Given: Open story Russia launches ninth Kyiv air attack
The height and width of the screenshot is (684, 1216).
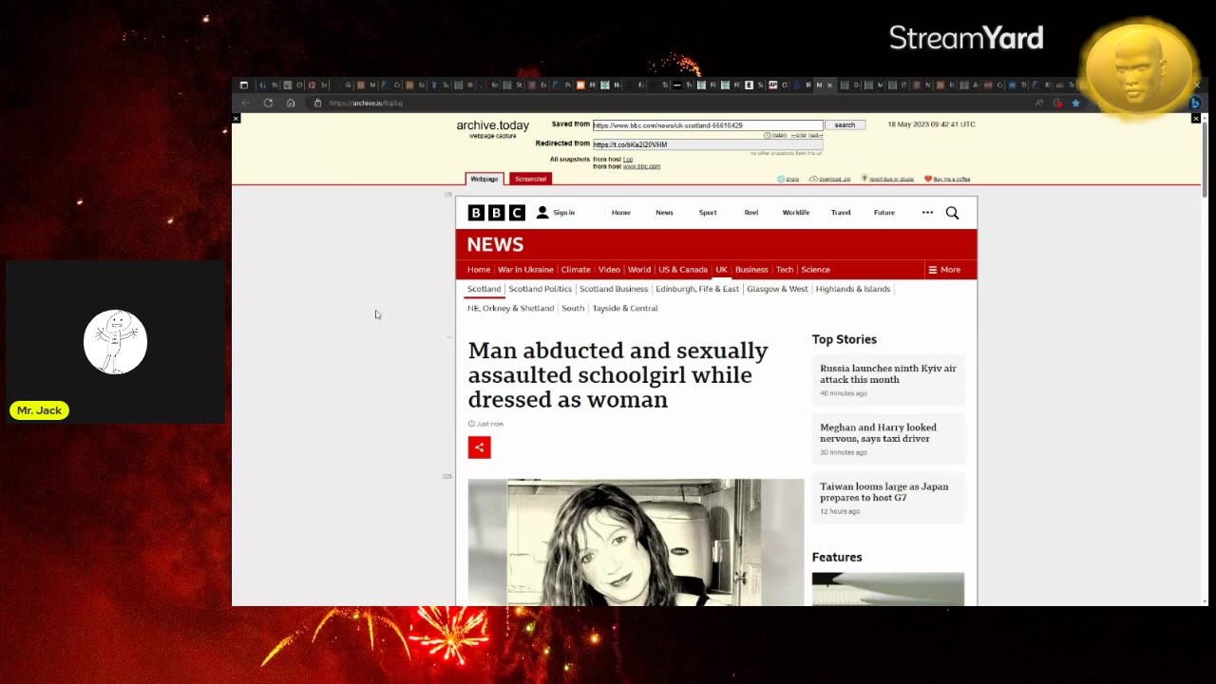Looking at the screenshot, I should pos(888,373).
